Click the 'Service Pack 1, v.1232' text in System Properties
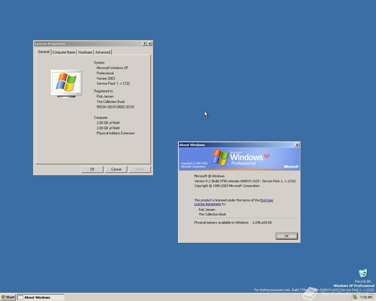This screenshot has width=376, height=301. click(x=113, y=83)
